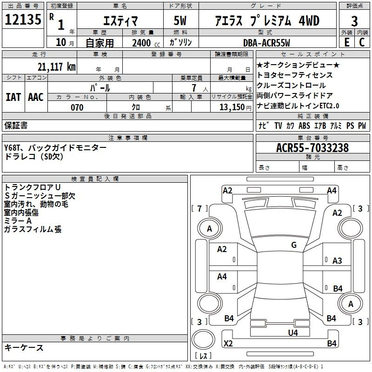This screenshot has height=372, width=372.
Task: Click アルミ in genuine equipment row
Action: click(336, 126)
